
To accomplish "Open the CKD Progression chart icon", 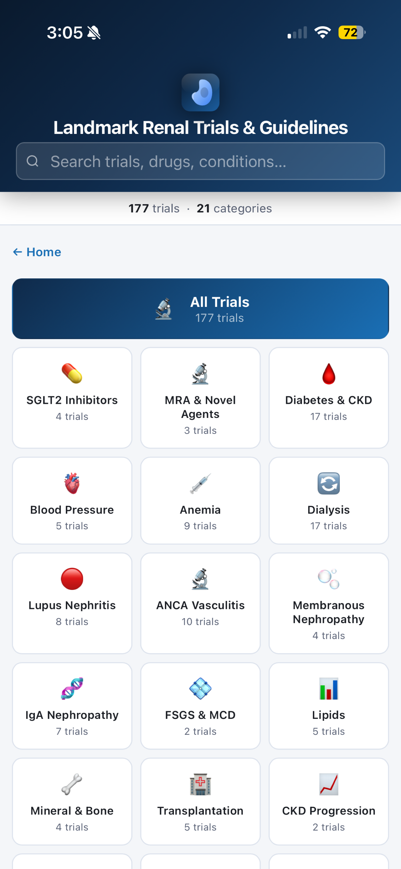I will (x=329, y=784).
